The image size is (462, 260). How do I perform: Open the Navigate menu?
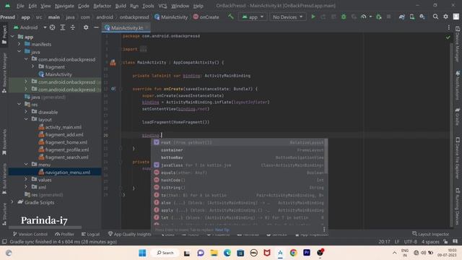pos(64,6)
